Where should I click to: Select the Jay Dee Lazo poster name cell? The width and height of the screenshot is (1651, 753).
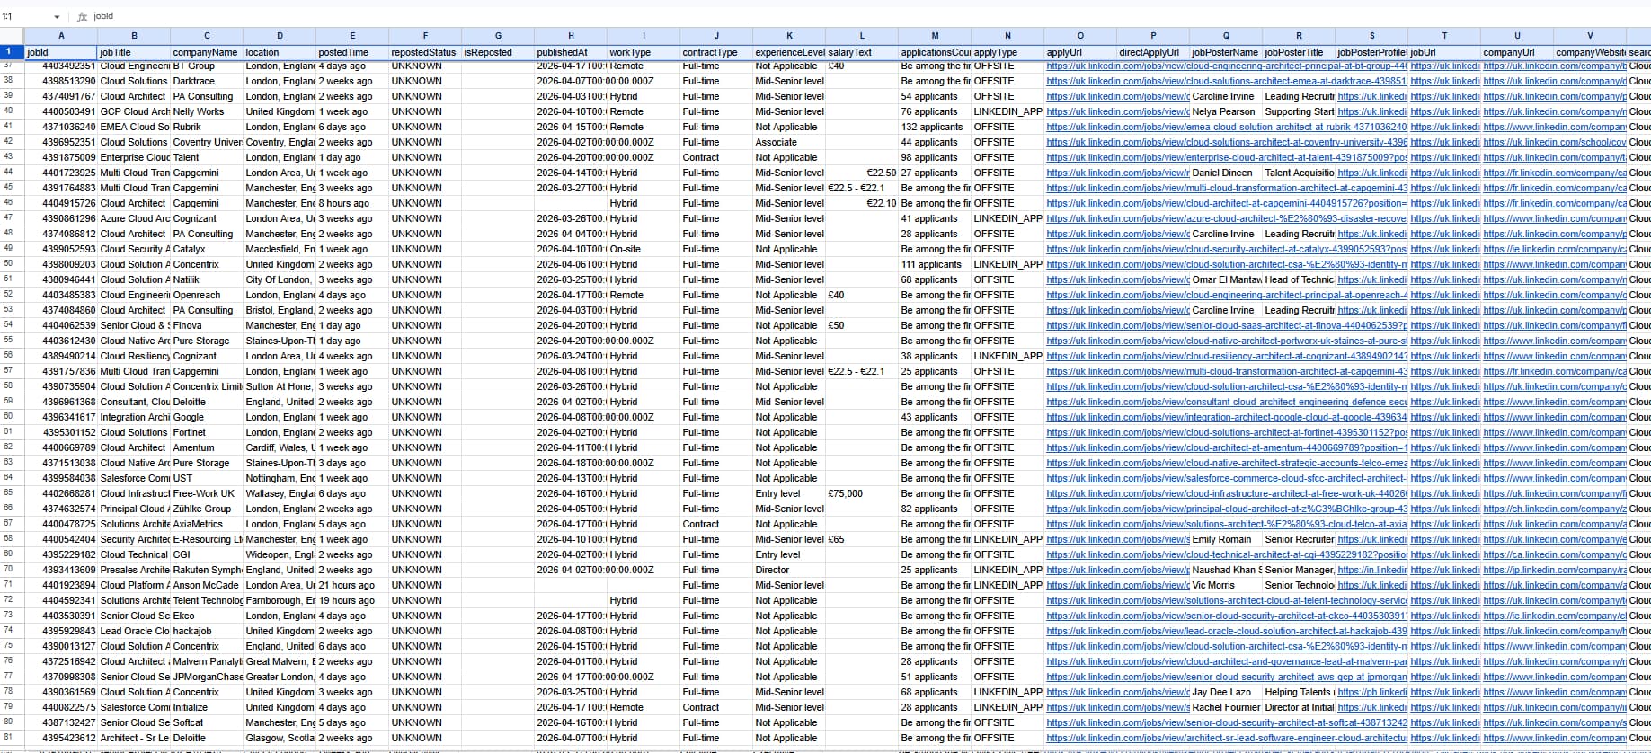(x=1226, y=692)
